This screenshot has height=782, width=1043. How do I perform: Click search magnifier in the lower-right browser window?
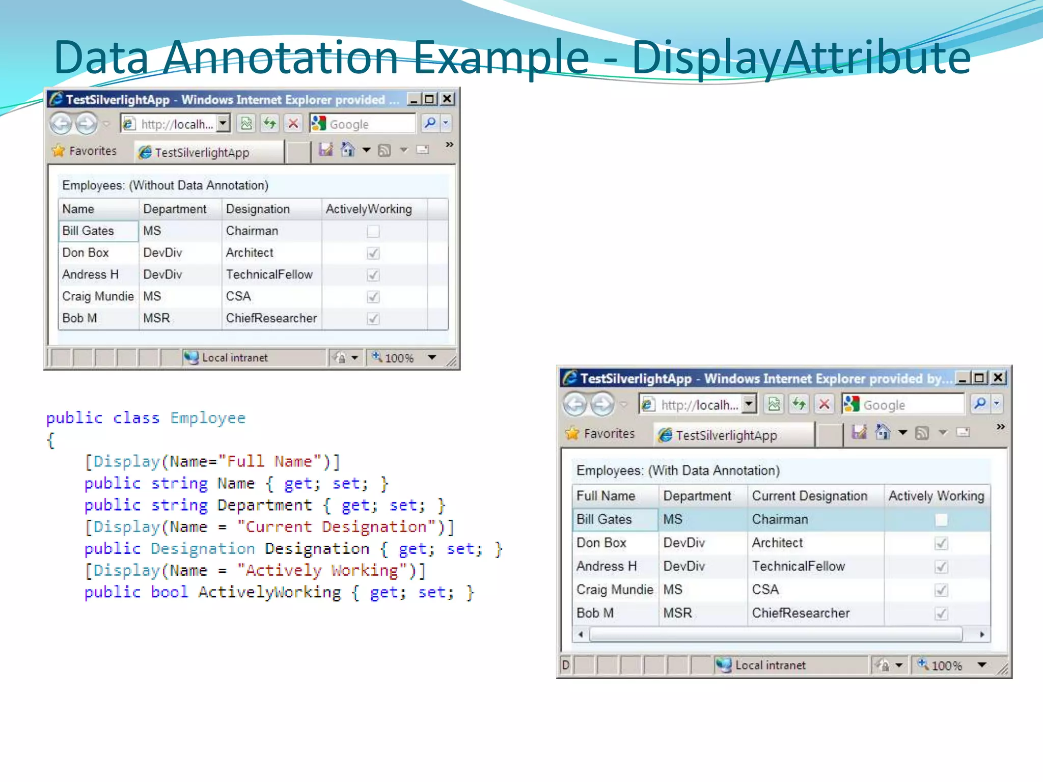click(980, 404)
